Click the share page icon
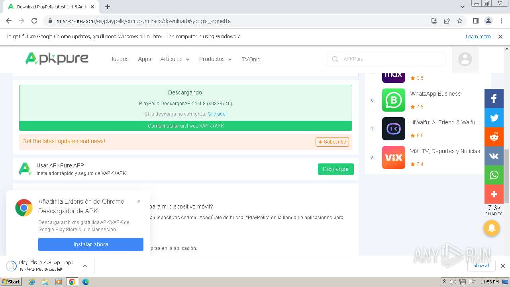The height and width of the screenshot is (287, 510). (x=447, y=21)
